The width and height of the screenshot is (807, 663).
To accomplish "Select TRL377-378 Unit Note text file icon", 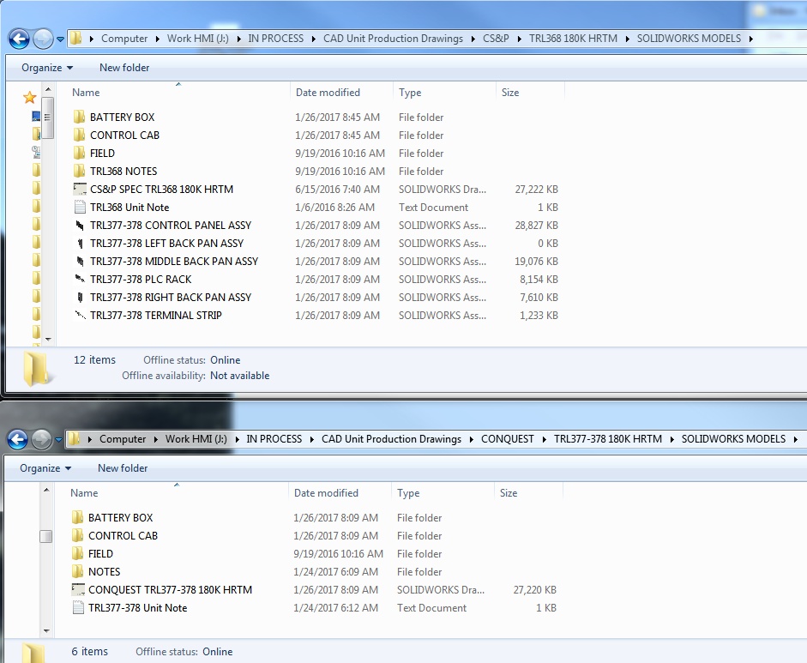I will pyautogui.click(x=78, y=607).
